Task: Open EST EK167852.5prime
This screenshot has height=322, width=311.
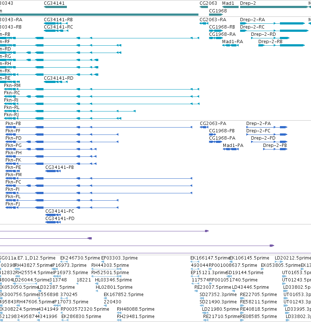Action: (x=124, y=295)
